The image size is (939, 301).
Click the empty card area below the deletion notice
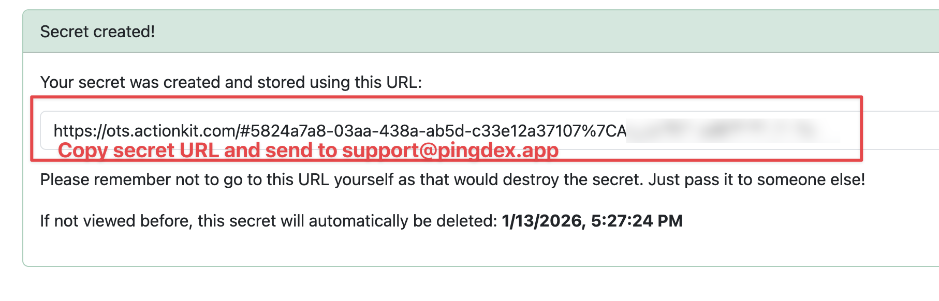pos(481,249)
